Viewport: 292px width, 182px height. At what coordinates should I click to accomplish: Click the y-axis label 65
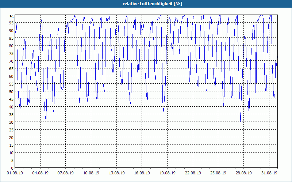coord(11,69)
